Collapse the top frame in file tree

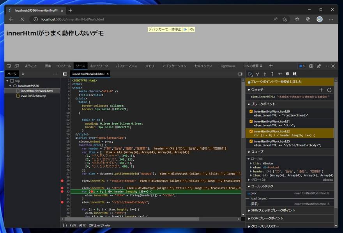pos(7,81)
